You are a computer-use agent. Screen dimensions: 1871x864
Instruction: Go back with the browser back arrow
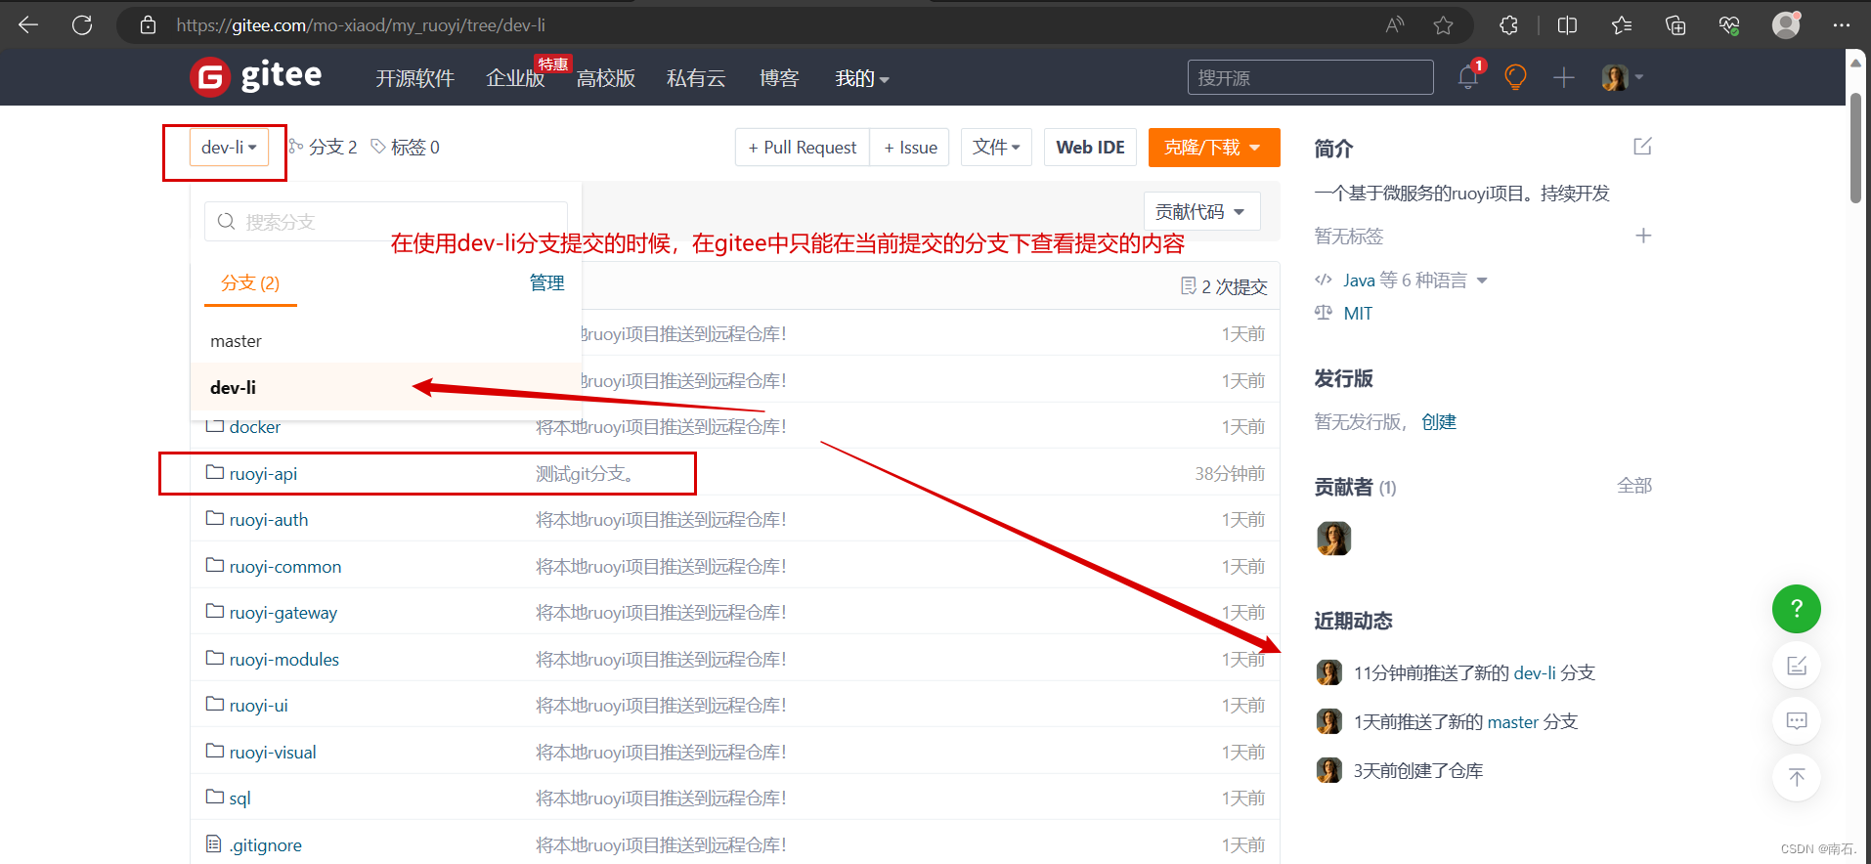tap(28, 25)
